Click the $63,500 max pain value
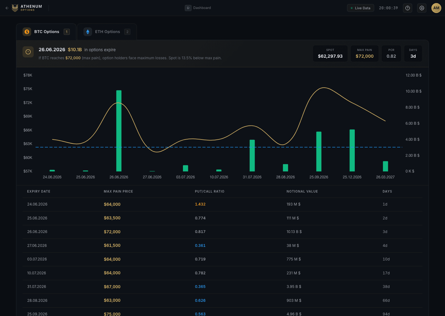445x316 pixels. click(112, 218)
